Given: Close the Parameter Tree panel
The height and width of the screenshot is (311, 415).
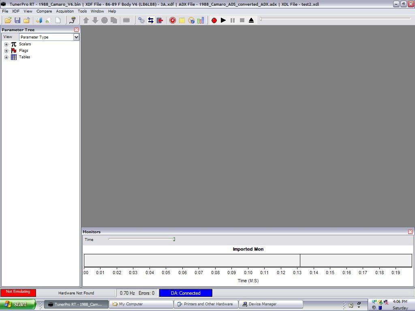Looking at the screenshot, I should click(76, 30).
